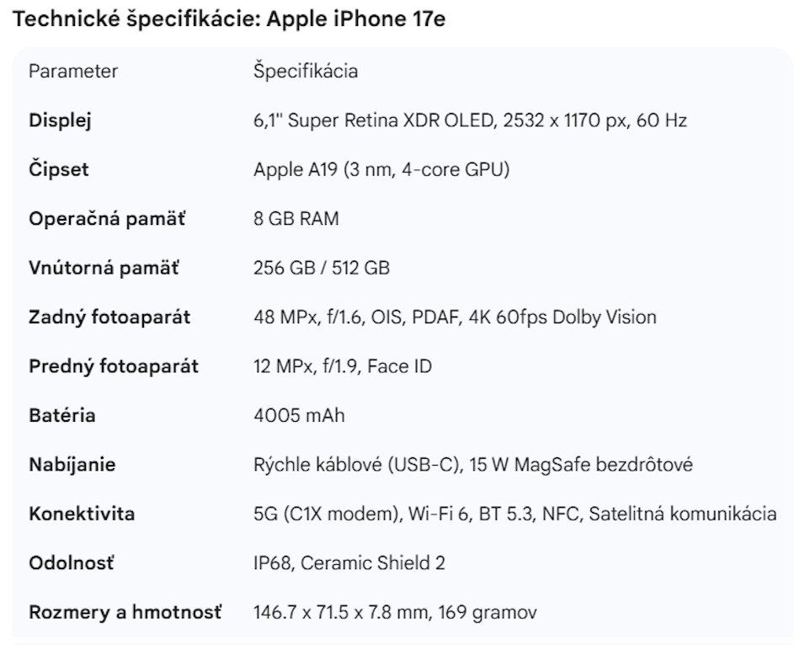Click the Apple A19 chipset specification
Image resolution: width=800 pixels, height=645 pixels.
coord(381,170)
